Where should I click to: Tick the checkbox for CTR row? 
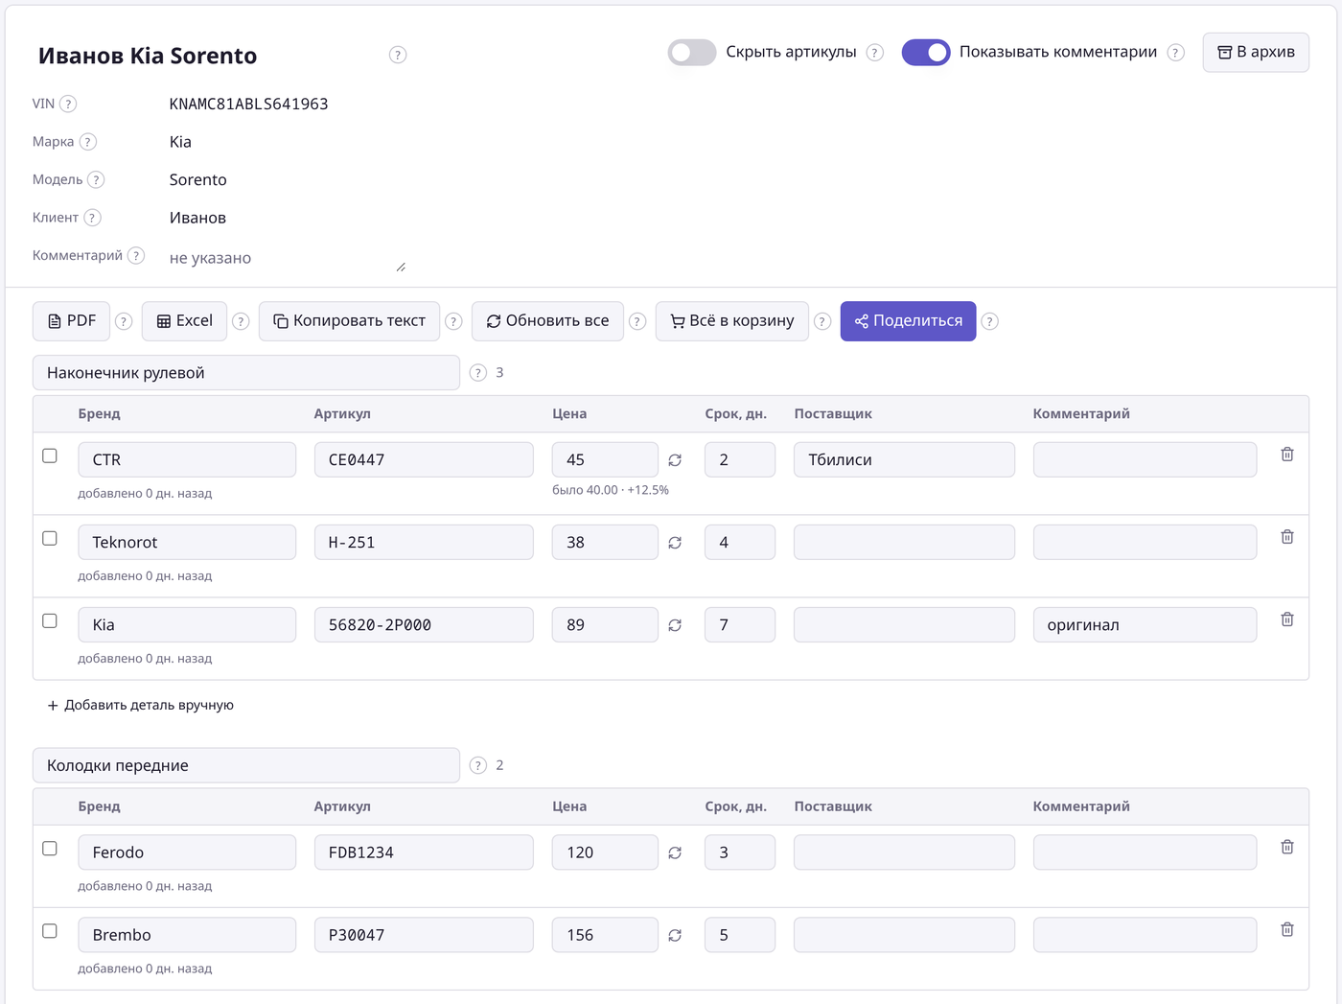[x=50, y=455]
